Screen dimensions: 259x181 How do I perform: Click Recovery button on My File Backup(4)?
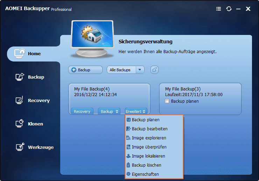coord(82,111)
